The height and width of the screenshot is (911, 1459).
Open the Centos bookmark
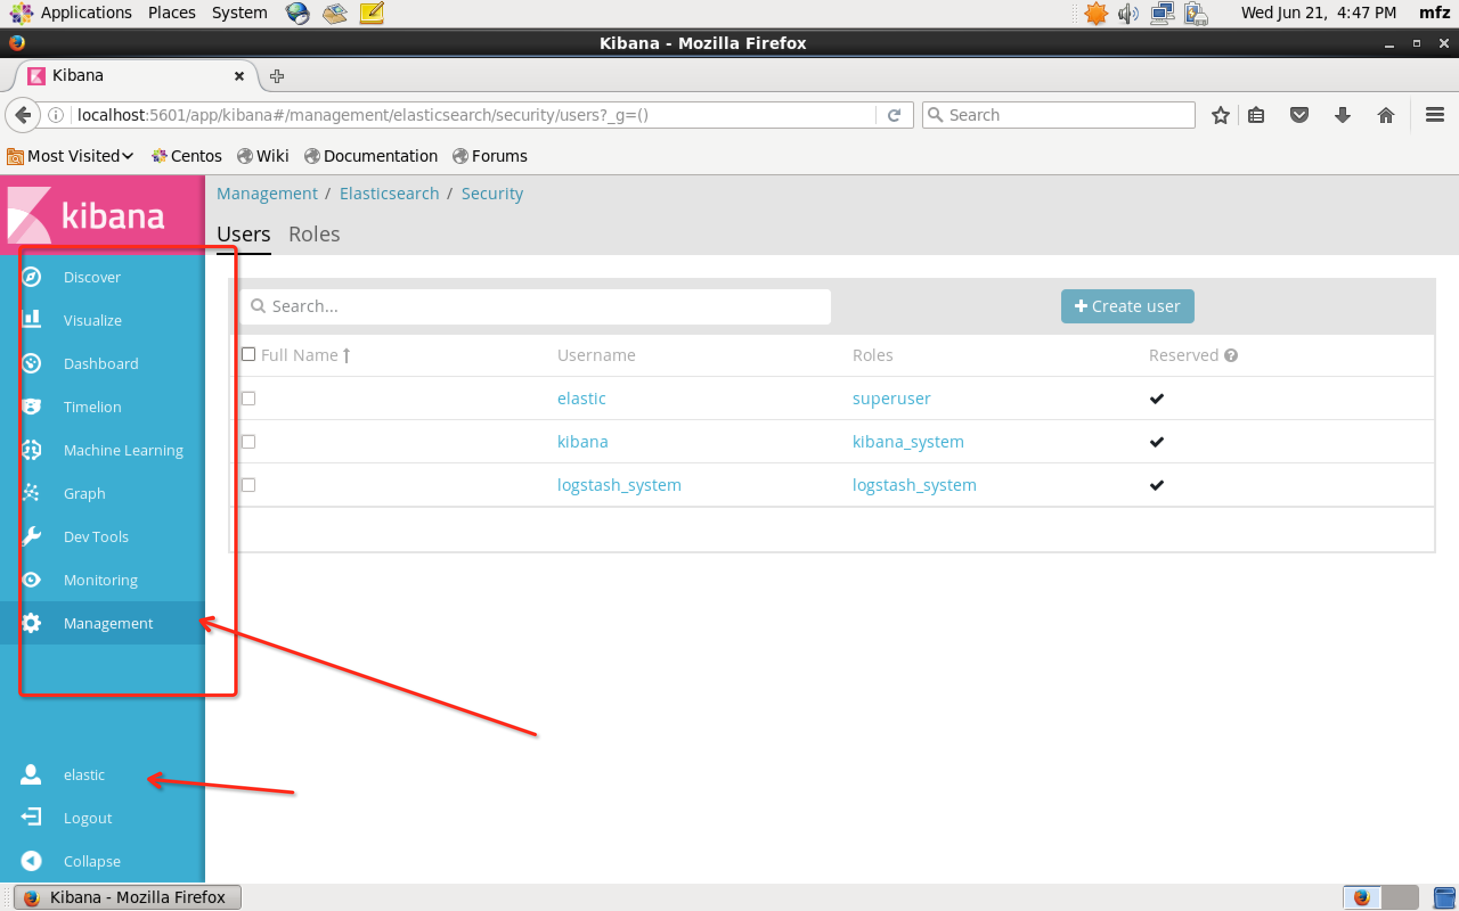pos(187,156)
